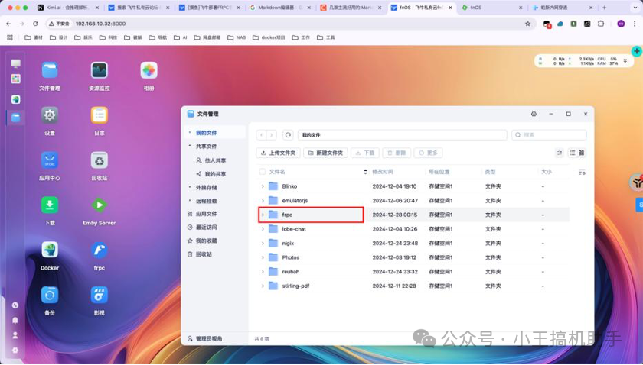This screenshot has height=365, width=643.
Task: Tick the select-all checkbox in header
Action: tap(263, 172)
